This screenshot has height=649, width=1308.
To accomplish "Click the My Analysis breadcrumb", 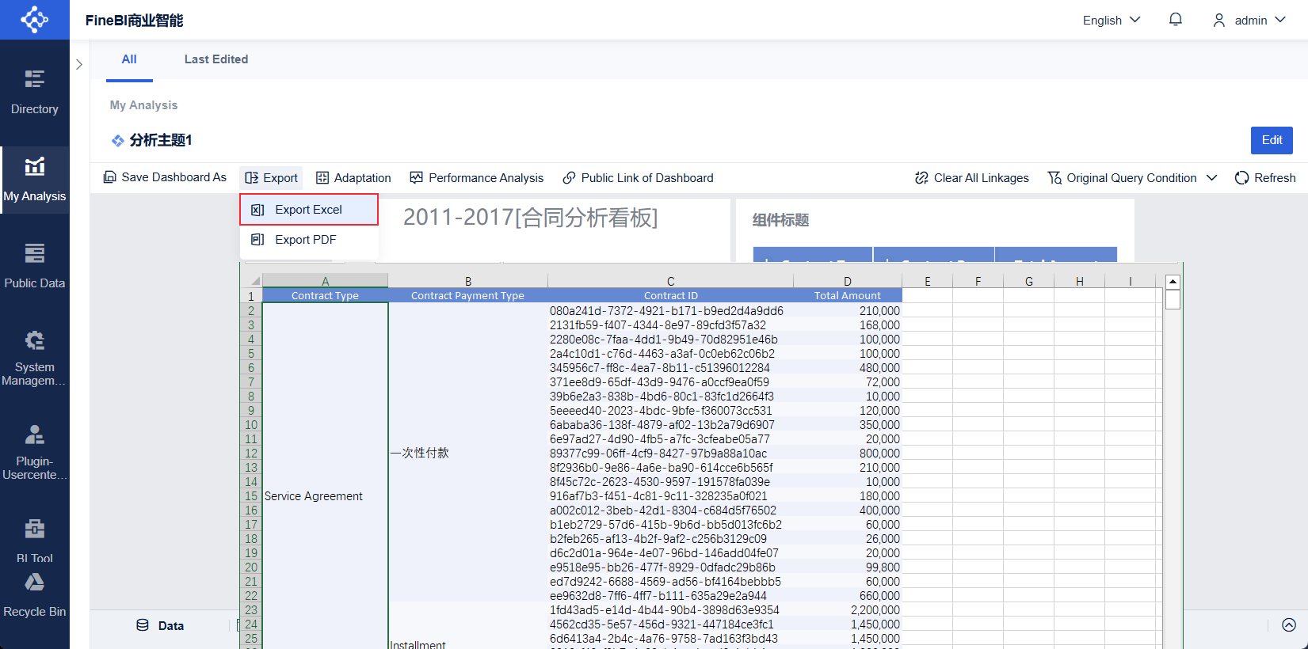I will (143, 105).
